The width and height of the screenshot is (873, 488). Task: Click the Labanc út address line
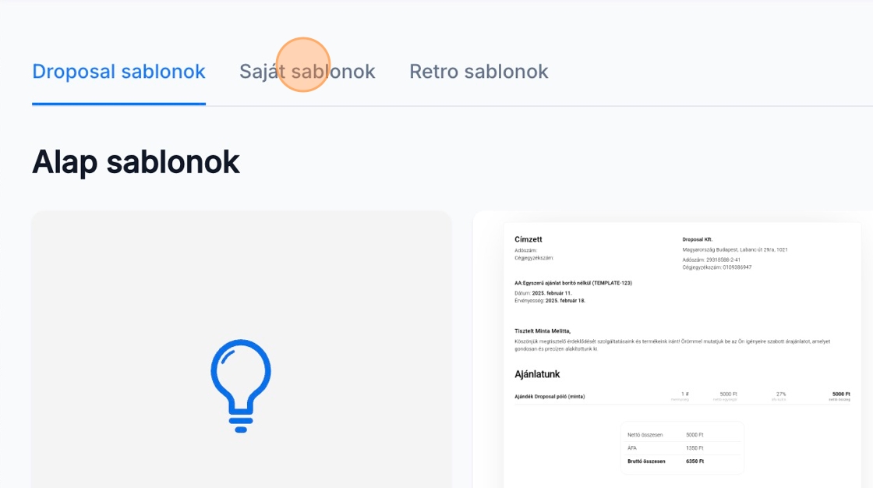(x=734, y=249)
